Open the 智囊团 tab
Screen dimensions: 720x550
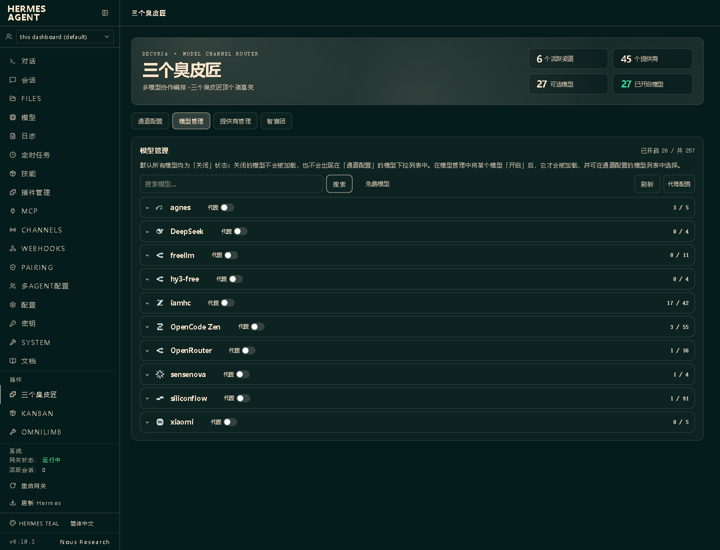tap(276, 121)
